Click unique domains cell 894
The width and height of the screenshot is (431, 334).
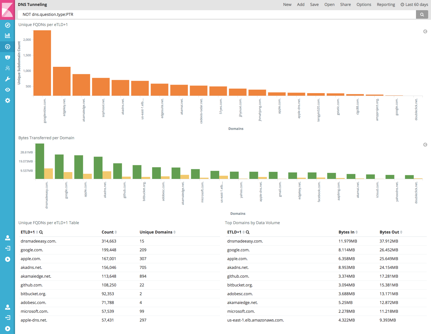[143, 276]
